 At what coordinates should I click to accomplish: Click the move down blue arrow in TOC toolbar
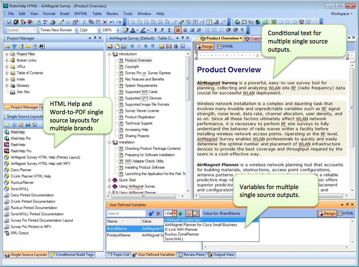[153, 46]
